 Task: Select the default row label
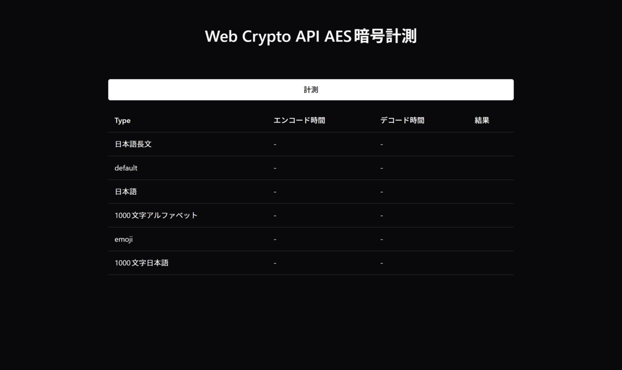[x=126, y=168]
